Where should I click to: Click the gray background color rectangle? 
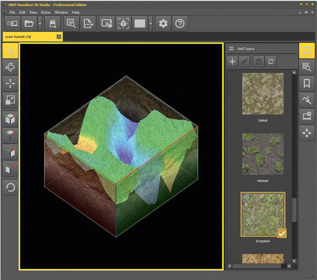[140, 24]
